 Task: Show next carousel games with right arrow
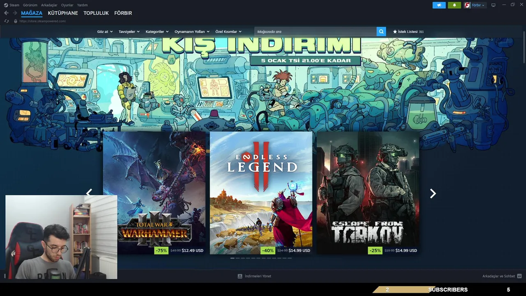click(433, 193)
